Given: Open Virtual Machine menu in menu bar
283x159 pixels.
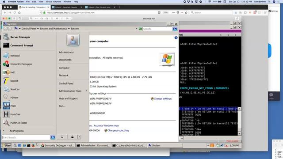Looking at the screenshot, I should (53, 2).
